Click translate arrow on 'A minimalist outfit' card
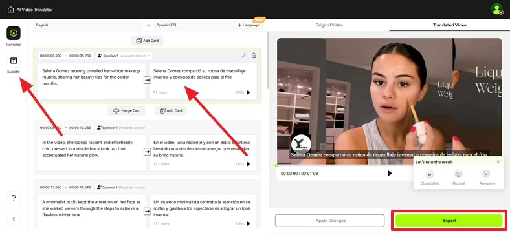The width and height of the screenshot is (510, 233). click(x=148, y=211)
